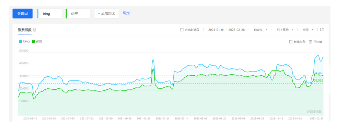Enable the 新闻头条 checkbox

[291, 42]
